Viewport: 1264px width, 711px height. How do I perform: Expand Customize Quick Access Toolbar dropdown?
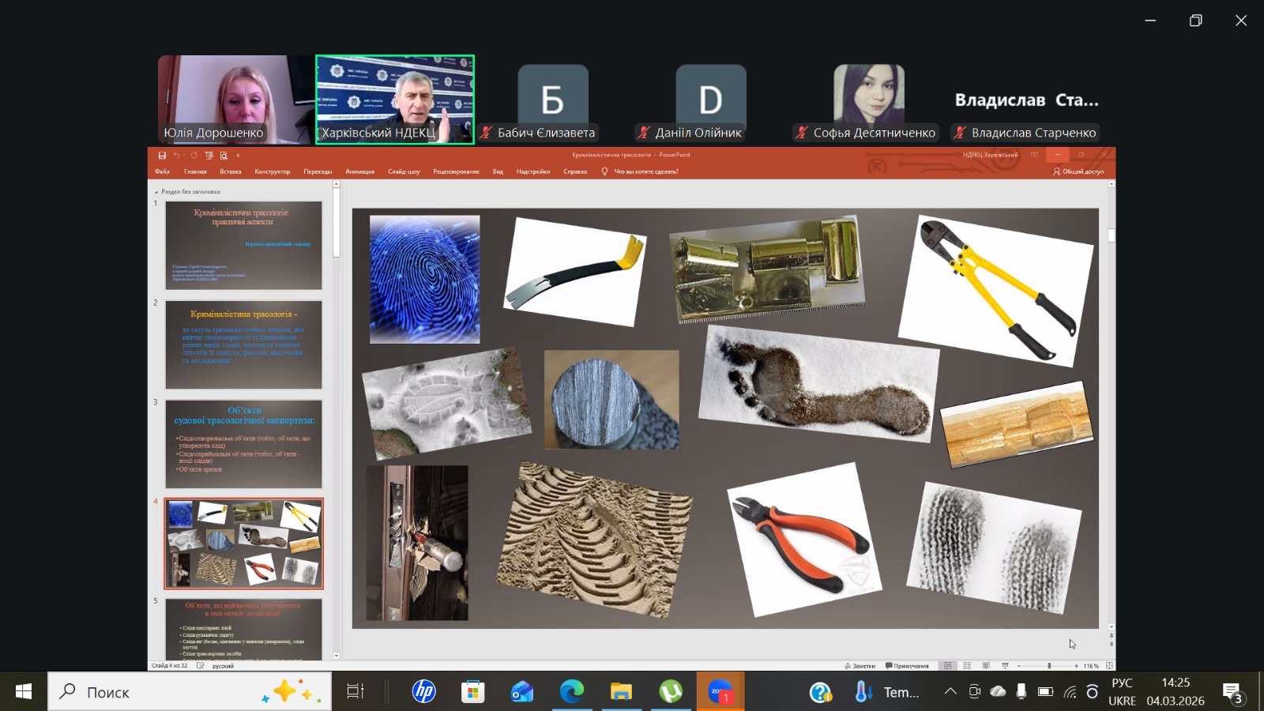pos(238,156)
